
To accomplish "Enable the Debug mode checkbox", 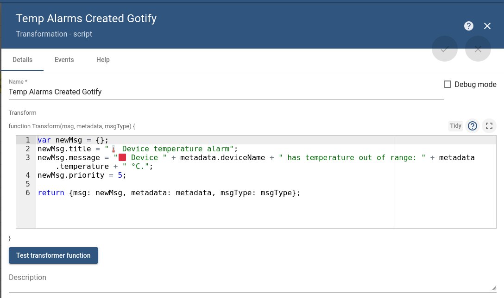I will (447, 84).
